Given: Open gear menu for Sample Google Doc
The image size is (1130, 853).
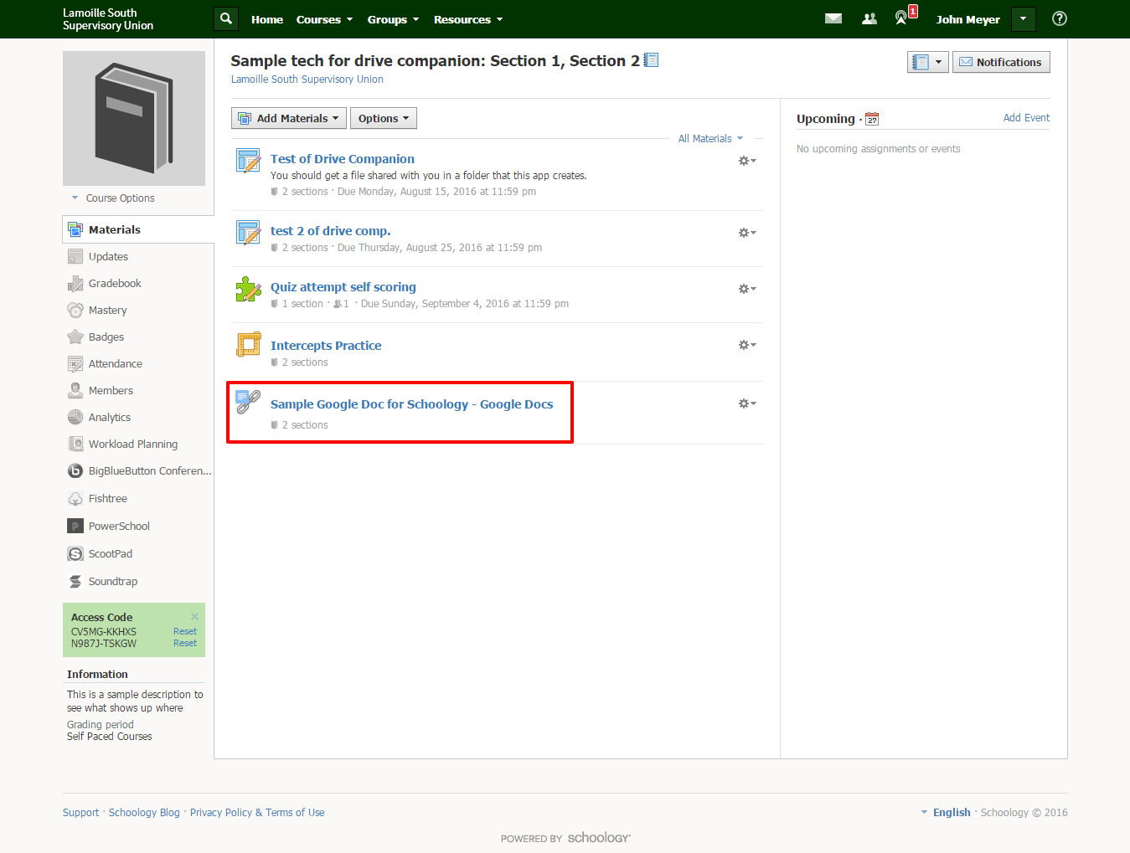Looking at the screenshot, I should 747,403.
